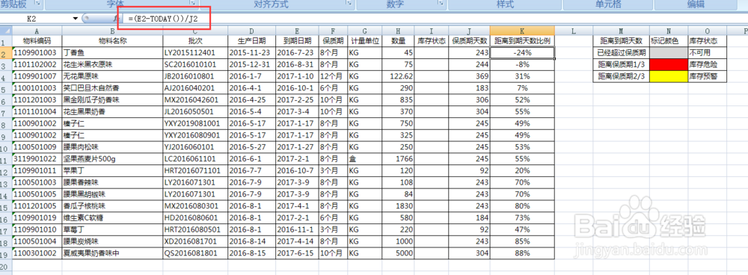Image resolution: width=748 pixels, height=275 pixels.
Task: Select the batch cell QS2016081801
Action: click(195, 254)
